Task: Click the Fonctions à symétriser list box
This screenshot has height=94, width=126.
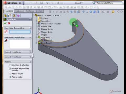Action: (x=20, y=44)
